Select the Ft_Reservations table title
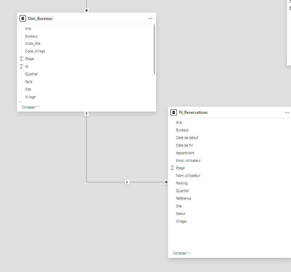Viewport: 291px width, 272px height. [x=193, y=112]
